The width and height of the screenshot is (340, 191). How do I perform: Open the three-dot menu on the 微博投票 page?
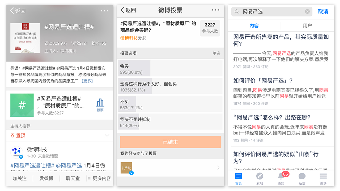[x=216, y=10]
